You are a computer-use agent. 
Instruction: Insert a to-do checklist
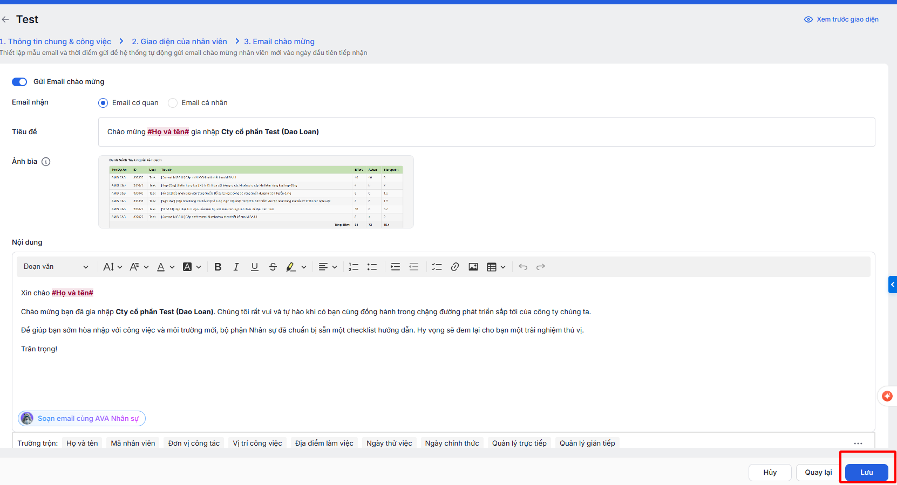pos(437,267)
